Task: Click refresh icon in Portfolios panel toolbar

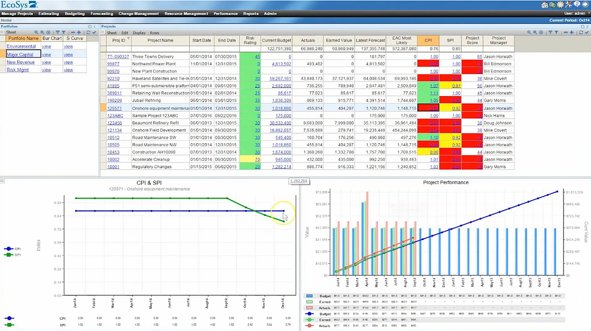Action: click(x=88, y=32)
